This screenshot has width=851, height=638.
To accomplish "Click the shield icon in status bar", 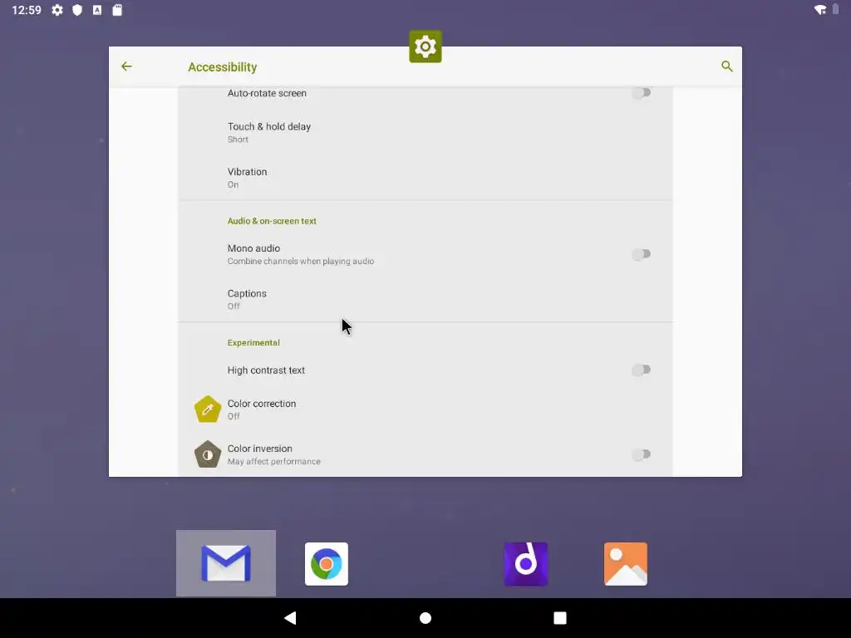I will click(77, 10).
